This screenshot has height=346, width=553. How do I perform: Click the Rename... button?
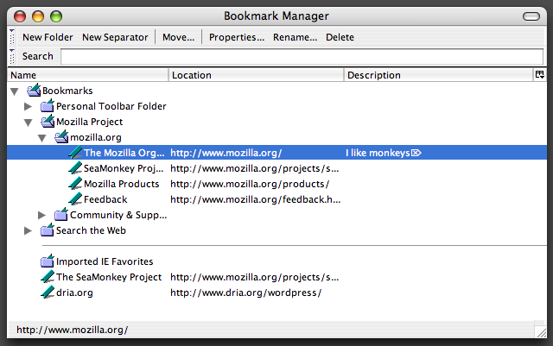point(296,37)
